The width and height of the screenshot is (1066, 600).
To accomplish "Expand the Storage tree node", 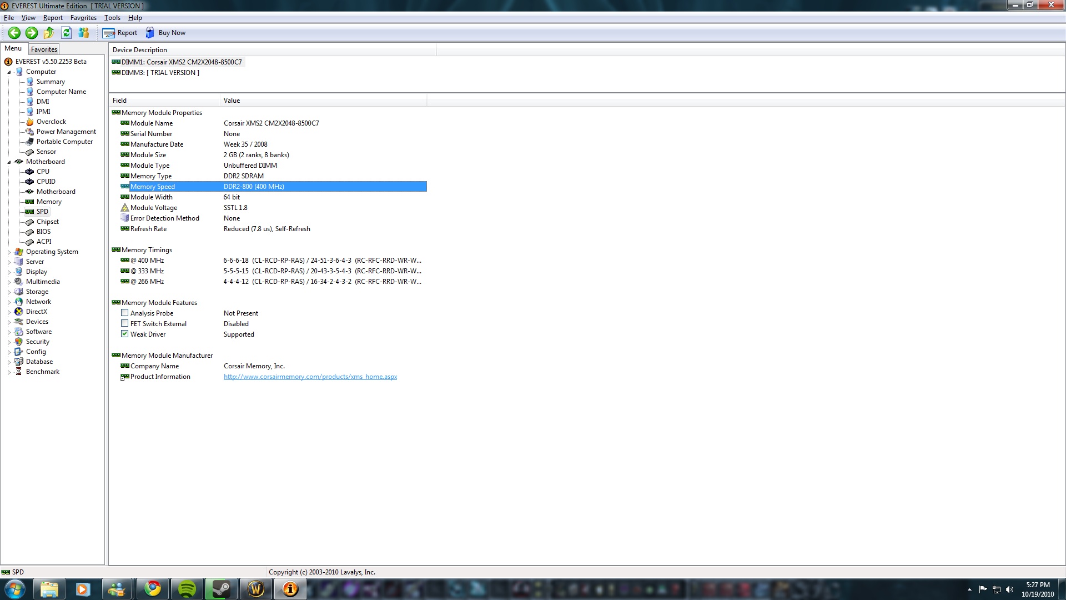I will click(x=9, y=292).
